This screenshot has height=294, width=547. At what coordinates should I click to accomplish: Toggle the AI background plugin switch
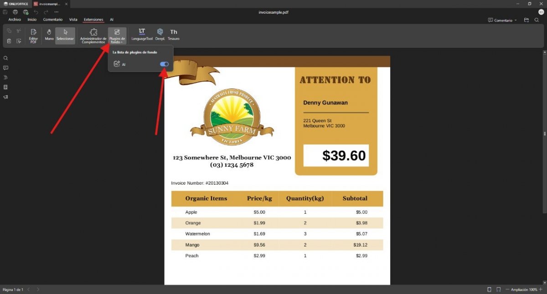tap(165, 64)
